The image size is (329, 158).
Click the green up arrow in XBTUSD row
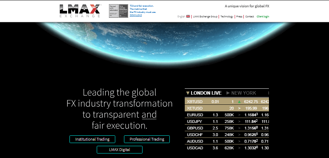239,102
